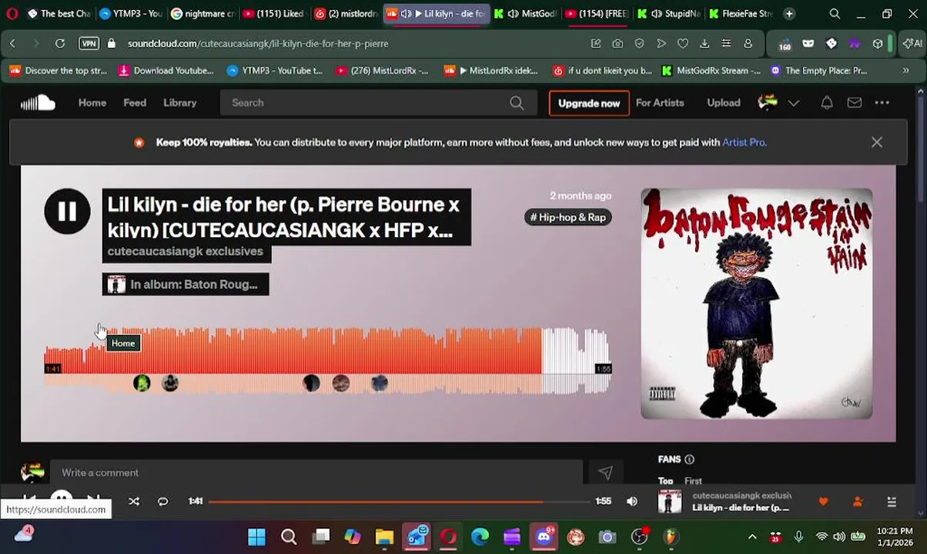Image resolution: width=927 pixels, height=554 pixels.
Task: Select the Top fans tab
Action: coord(665,481)
